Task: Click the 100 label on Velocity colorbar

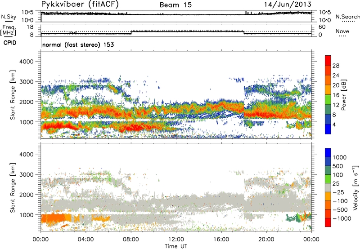Action: 337,175
